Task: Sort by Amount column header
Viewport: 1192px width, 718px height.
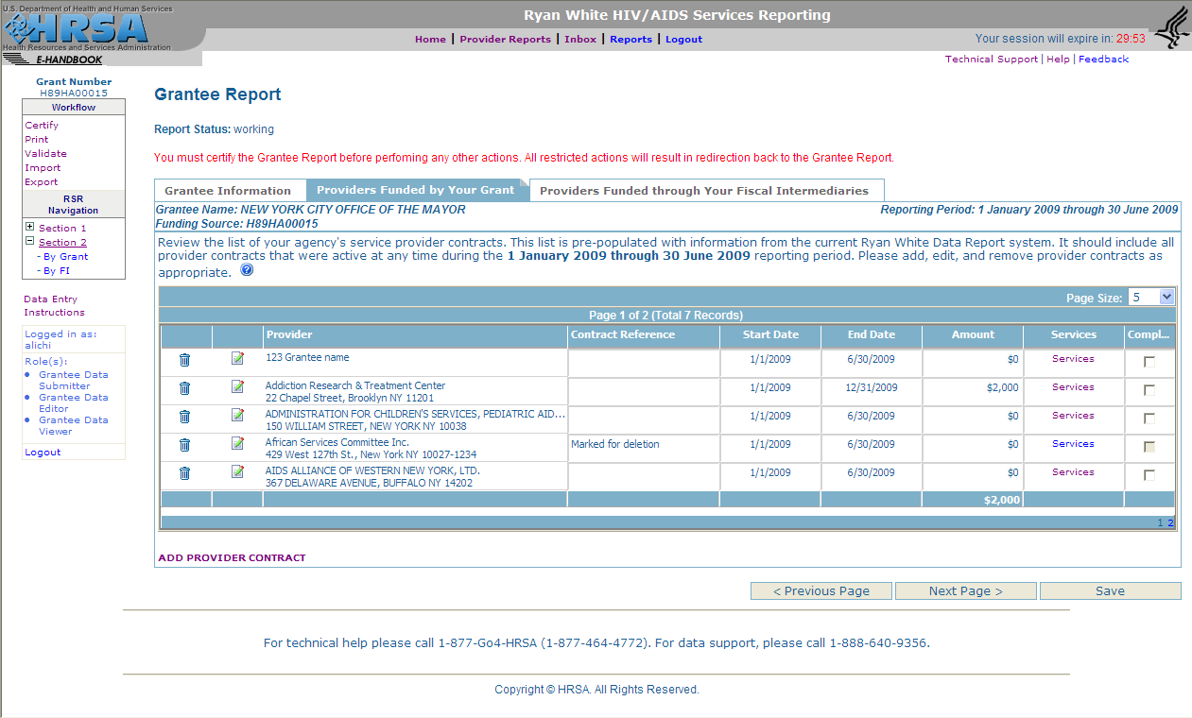Action: (973, 334)
